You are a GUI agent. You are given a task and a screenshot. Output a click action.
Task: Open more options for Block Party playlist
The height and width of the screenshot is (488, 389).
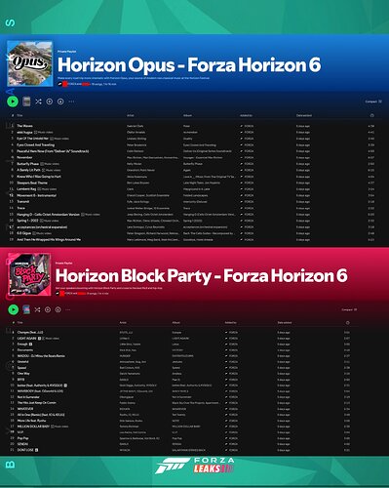click(67, 309)
